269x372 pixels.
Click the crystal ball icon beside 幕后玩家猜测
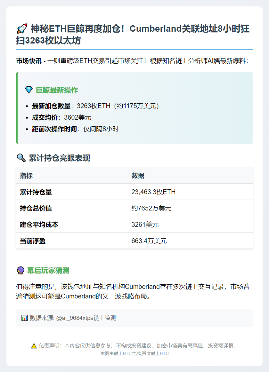tap(21, 271)
